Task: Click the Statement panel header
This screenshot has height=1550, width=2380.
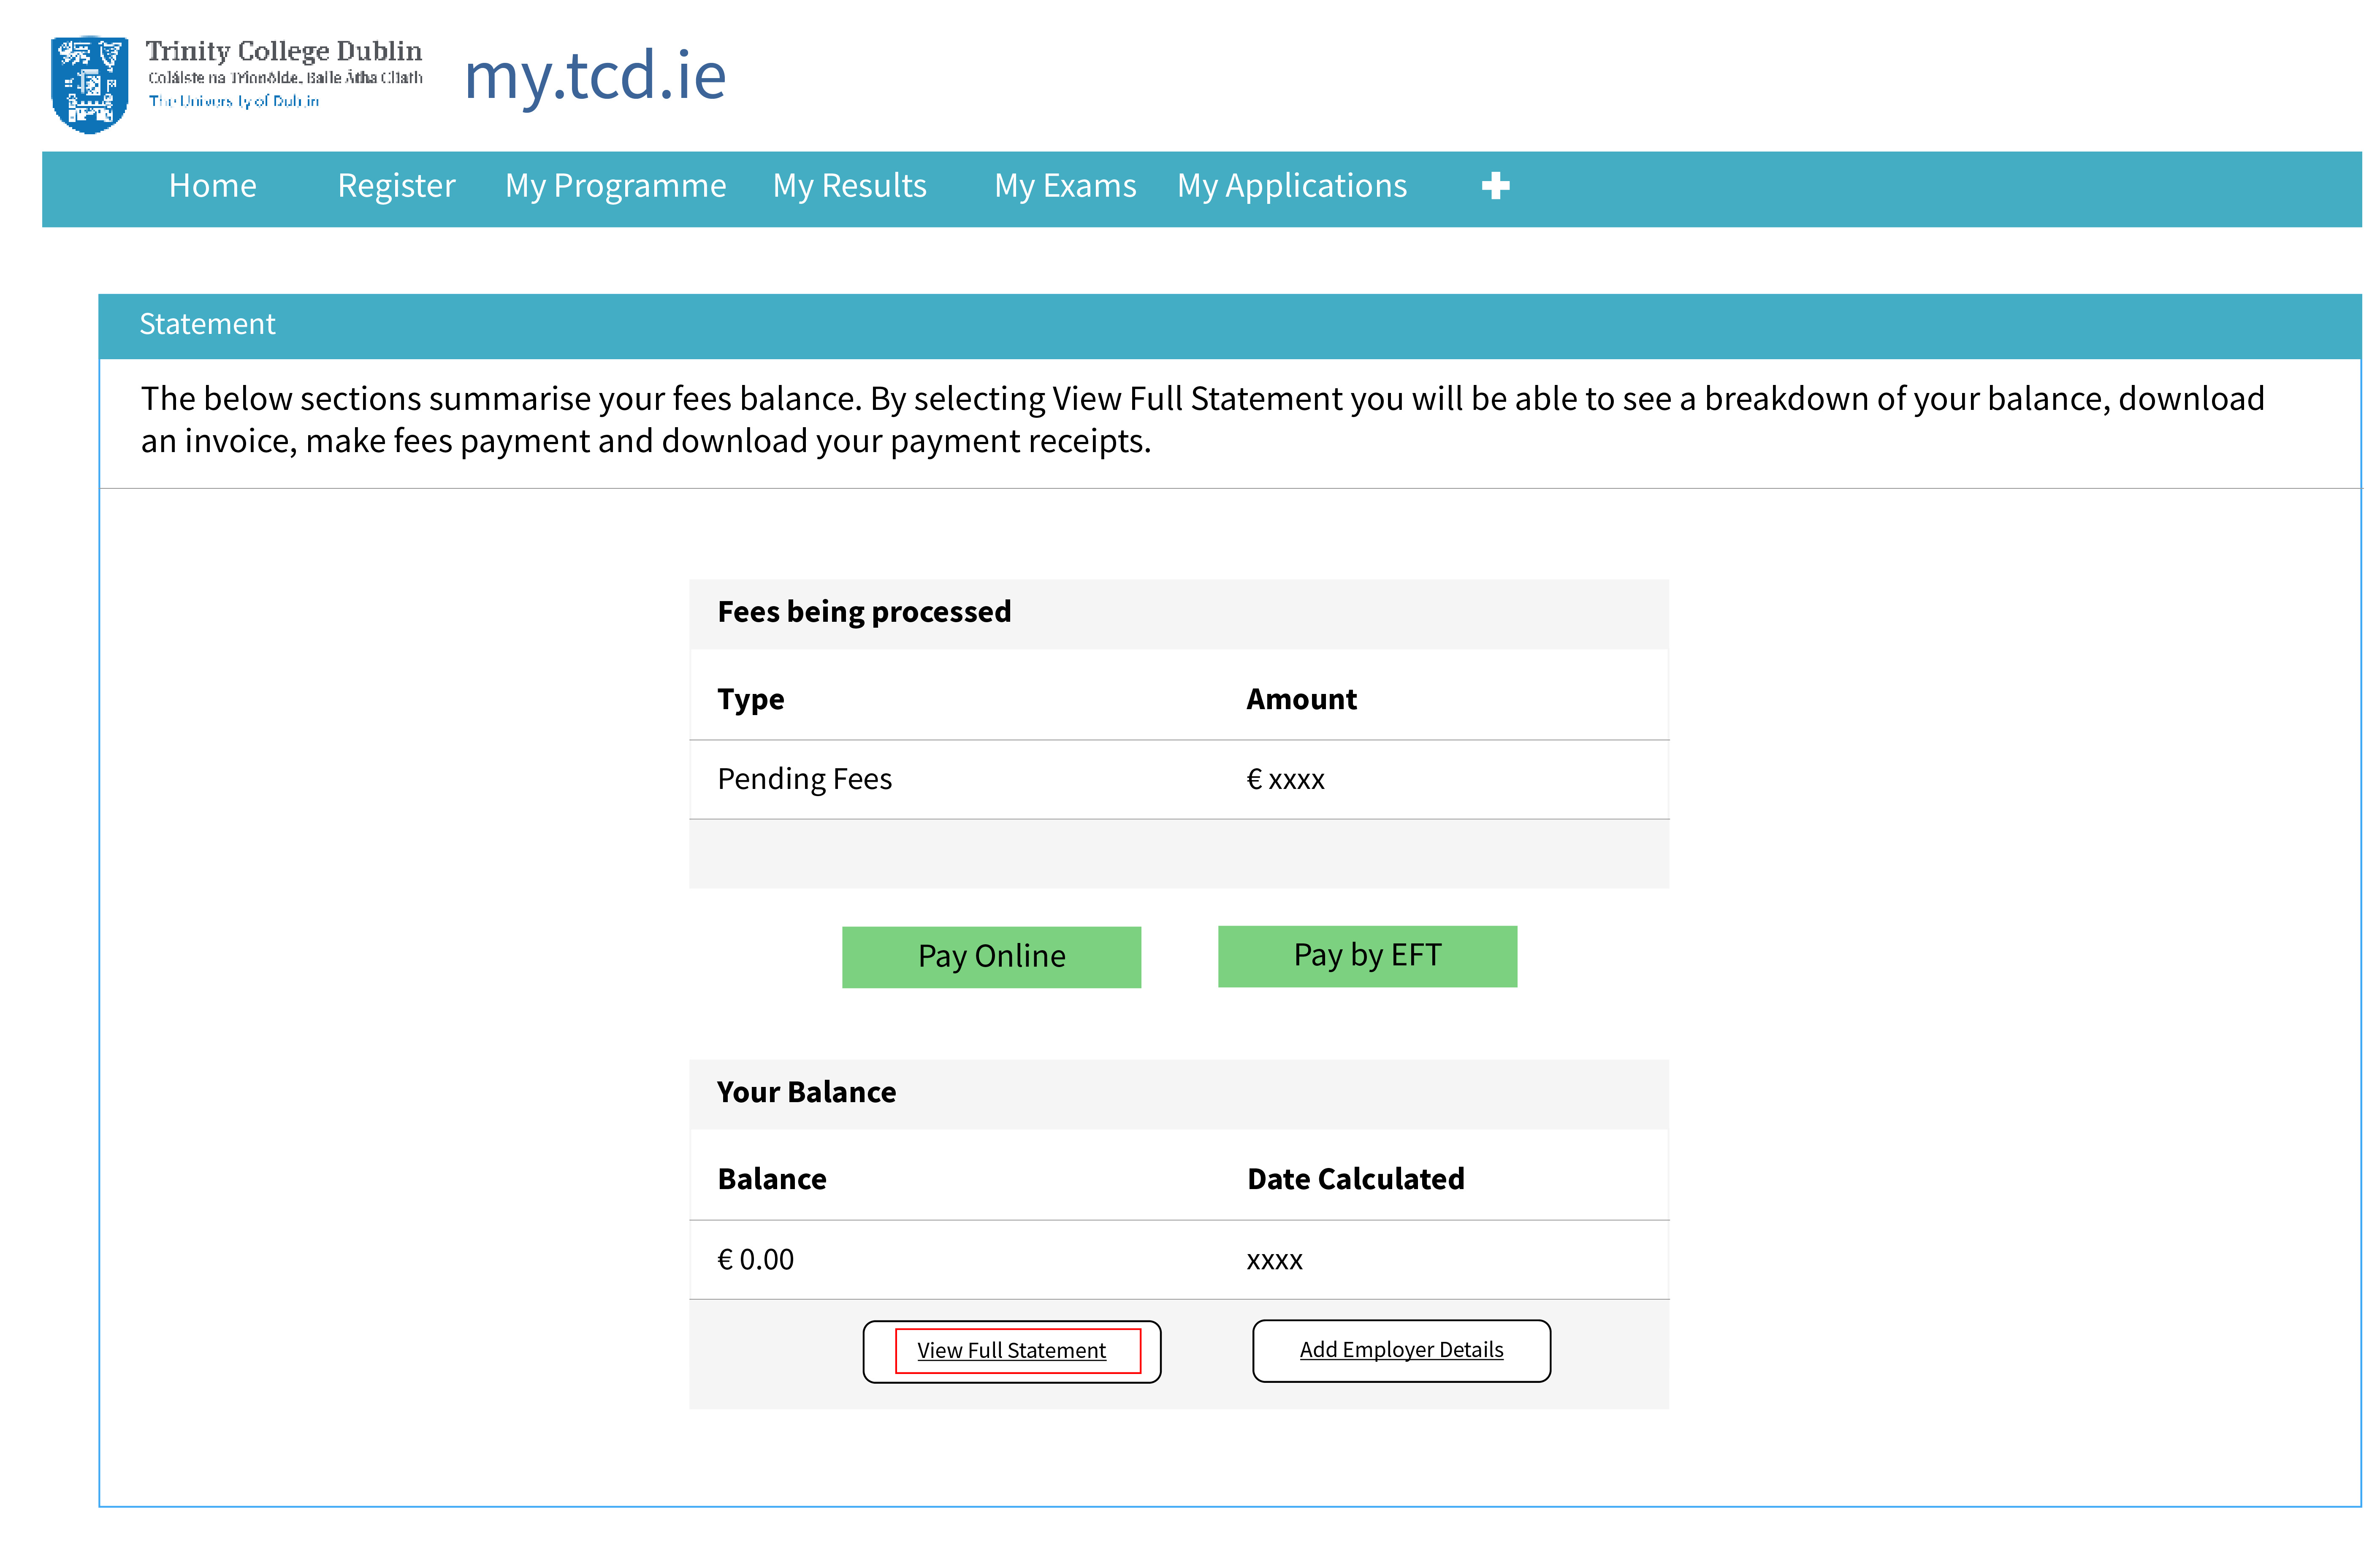Action: click(207, 324)
